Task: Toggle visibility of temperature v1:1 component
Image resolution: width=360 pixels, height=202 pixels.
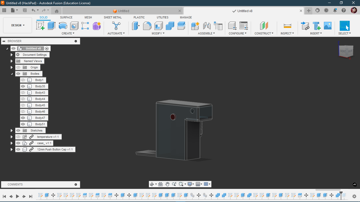Action: click(x=18, y=137)
